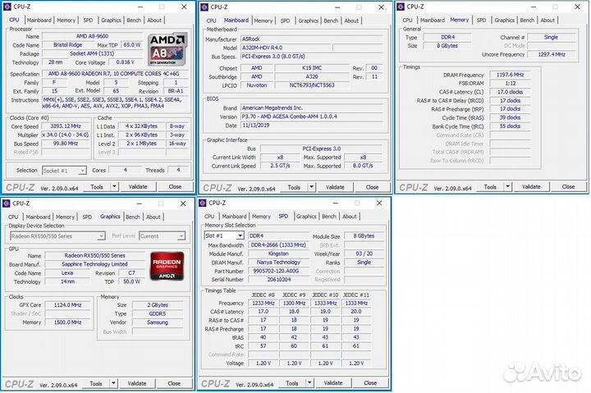Expand the Tools arrow in the SPD tab window

click(309, 382)
